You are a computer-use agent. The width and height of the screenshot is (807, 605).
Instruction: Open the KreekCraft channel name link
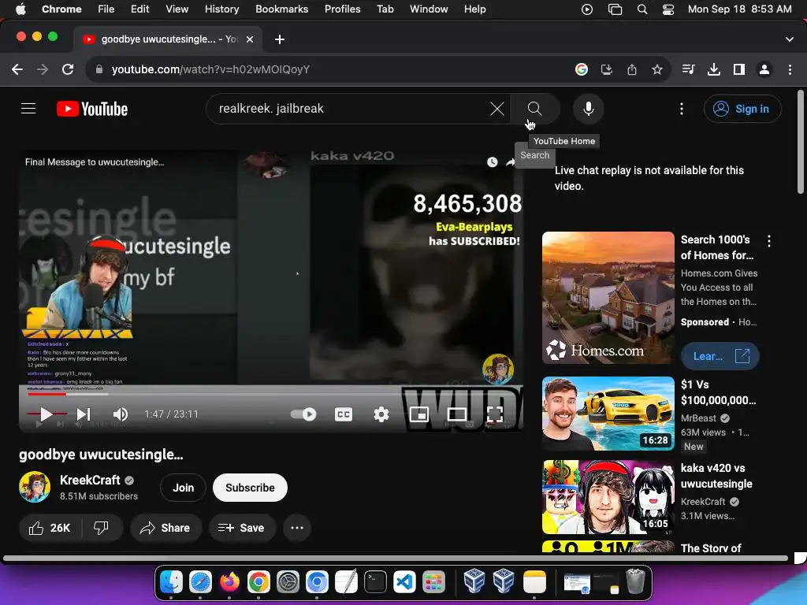(90, 480)
